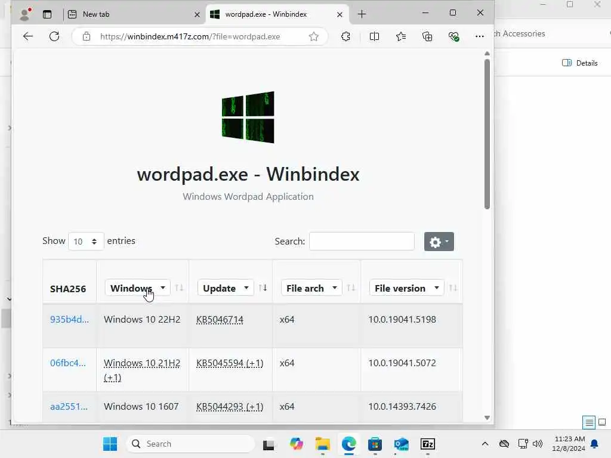Click Details button in File Explorer
This screenshot has height=458, width=611.
(x=580, y=63)
